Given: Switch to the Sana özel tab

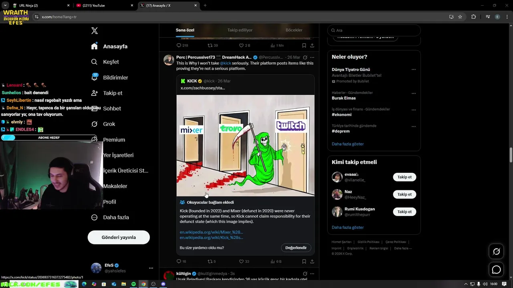Looking at the screenshot, I should (x=185, y=30).
